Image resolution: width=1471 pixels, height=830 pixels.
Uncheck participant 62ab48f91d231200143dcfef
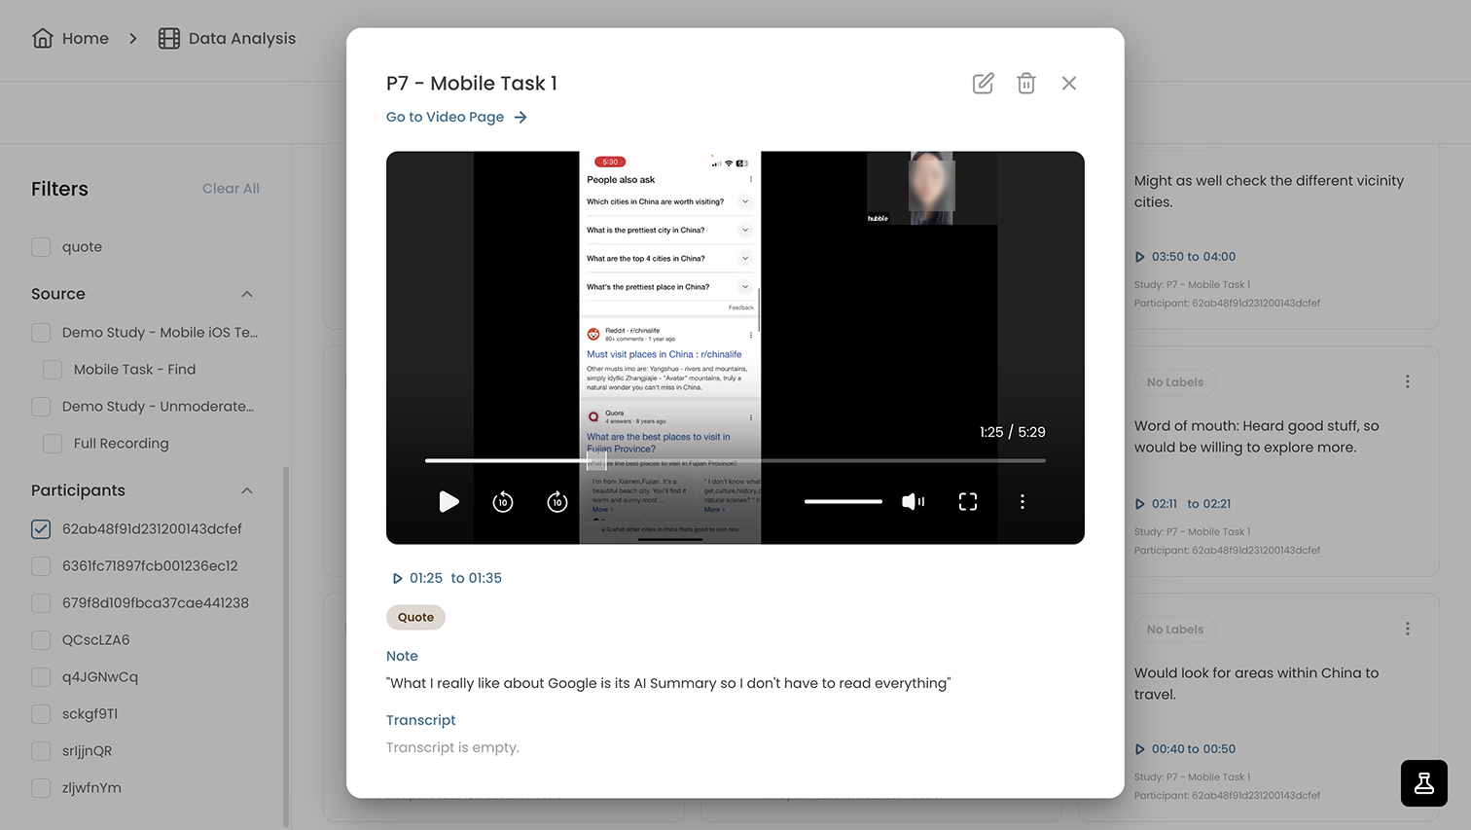pos(41,529)
